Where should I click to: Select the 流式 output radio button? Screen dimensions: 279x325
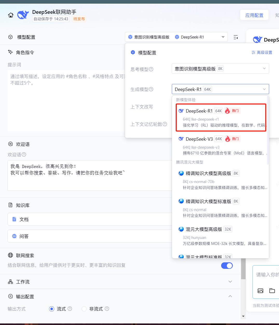[x=52, y=309]
